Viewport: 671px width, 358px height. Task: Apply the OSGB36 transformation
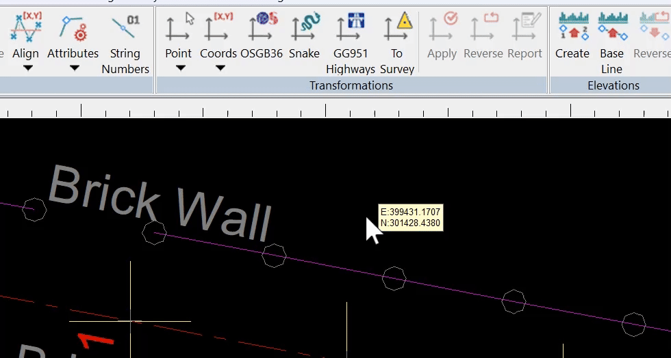(262, 29)
